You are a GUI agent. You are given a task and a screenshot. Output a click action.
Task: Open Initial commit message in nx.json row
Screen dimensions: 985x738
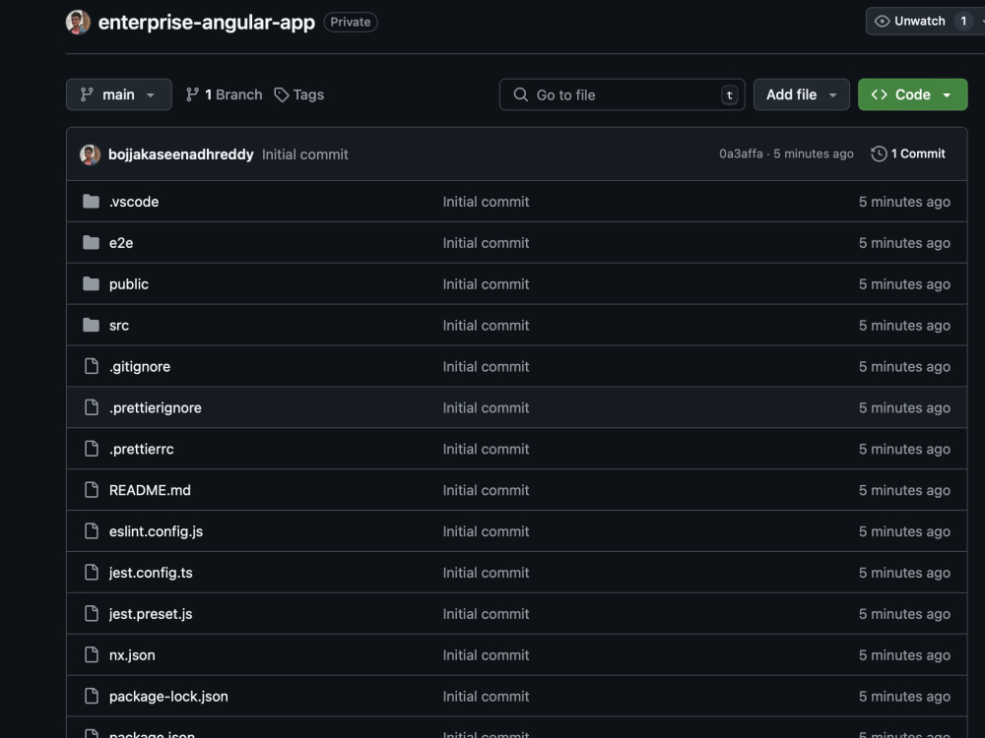coord(486,655)
